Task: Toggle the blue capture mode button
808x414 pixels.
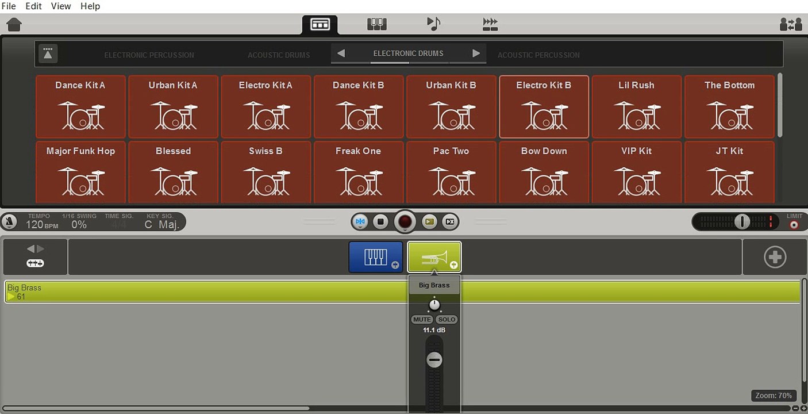Action: (360, 221)
